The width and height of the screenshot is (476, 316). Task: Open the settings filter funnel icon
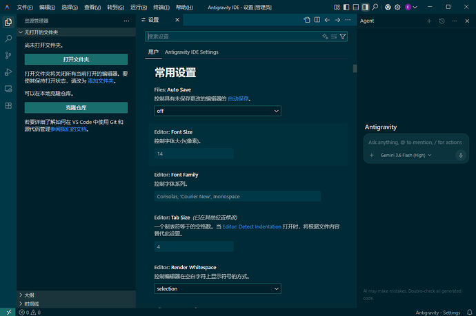[x=343, y=36]
